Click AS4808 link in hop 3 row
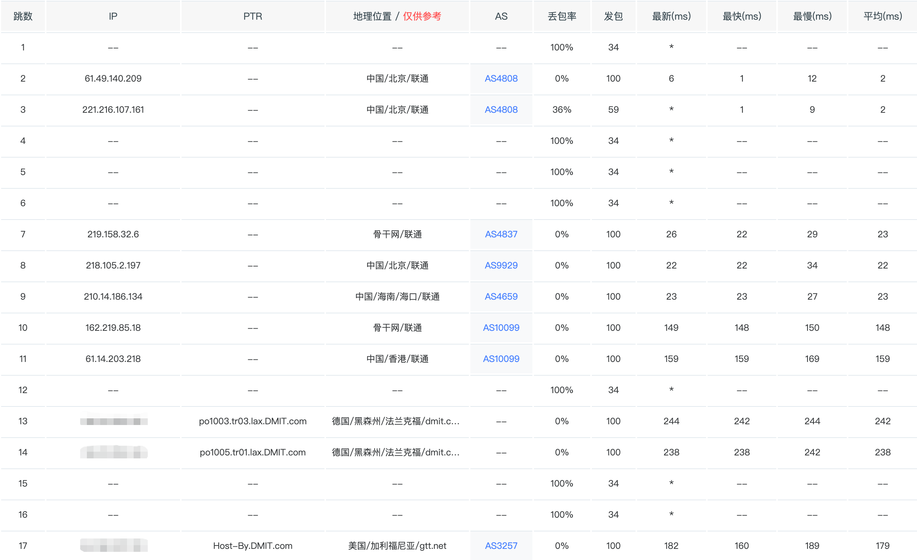 pyautogui.click(x=501, y=110)
